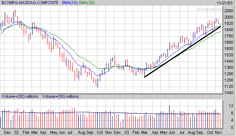
Task: Click the 1680 price axis label
Action: point(229,42)
